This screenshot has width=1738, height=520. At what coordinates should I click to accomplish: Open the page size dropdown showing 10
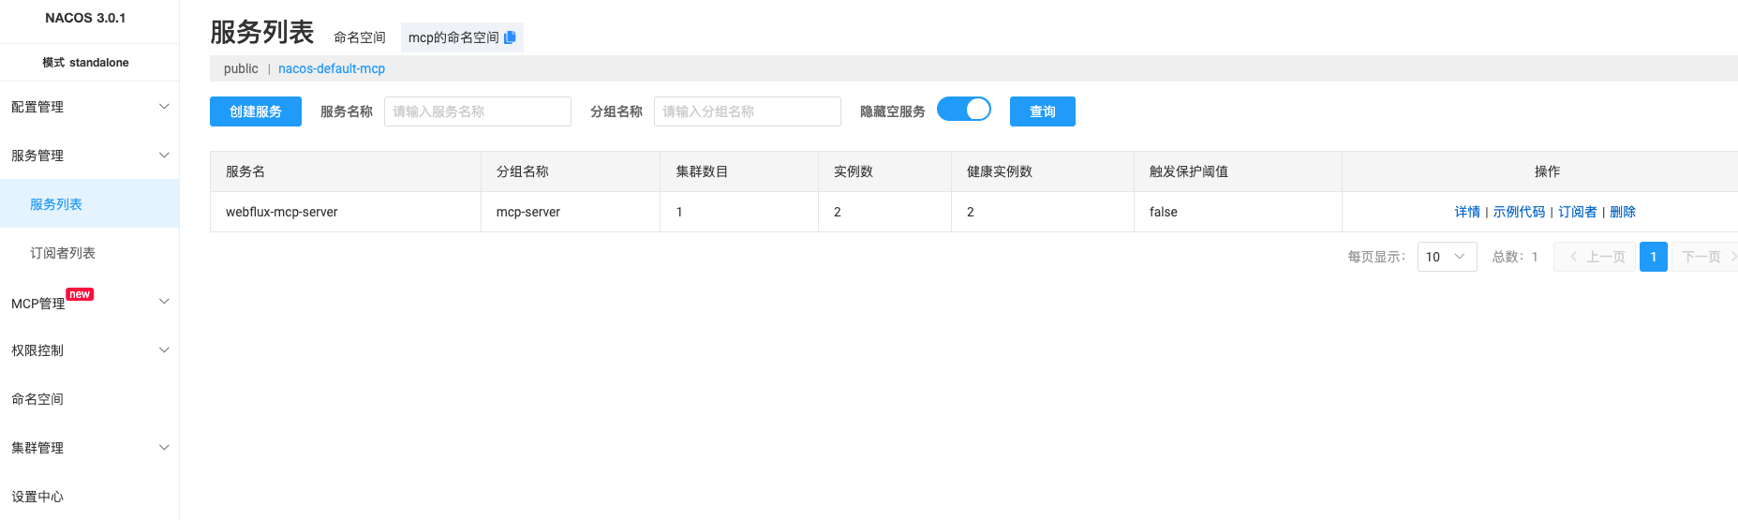click(1447, 257)
